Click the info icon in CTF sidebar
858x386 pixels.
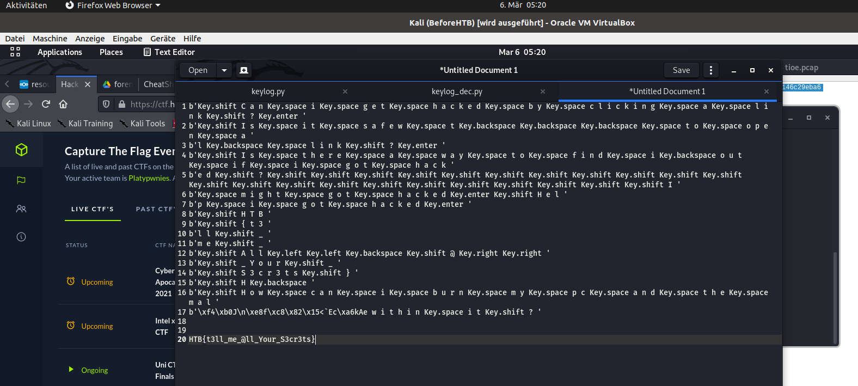[x=21, y=237]
